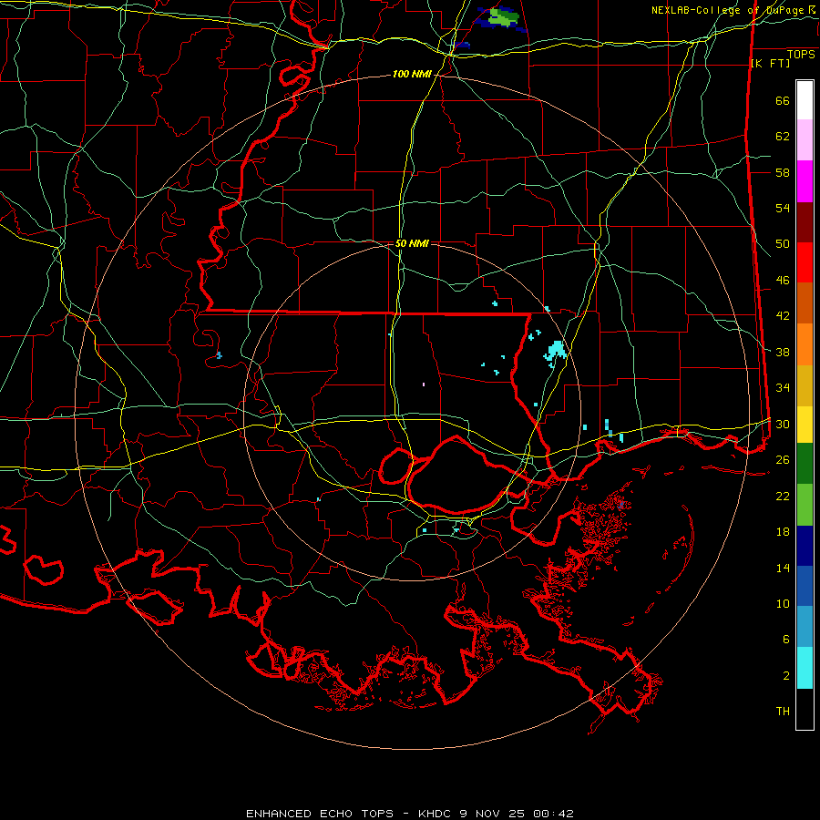Click the "46" legend value

(x=783, y=280)
